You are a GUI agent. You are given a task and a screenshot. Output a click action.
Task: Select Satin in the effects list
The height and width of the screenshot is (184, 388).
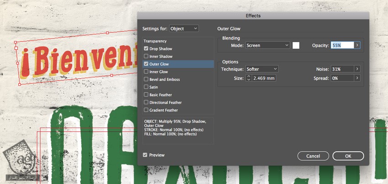click(154, 87)
